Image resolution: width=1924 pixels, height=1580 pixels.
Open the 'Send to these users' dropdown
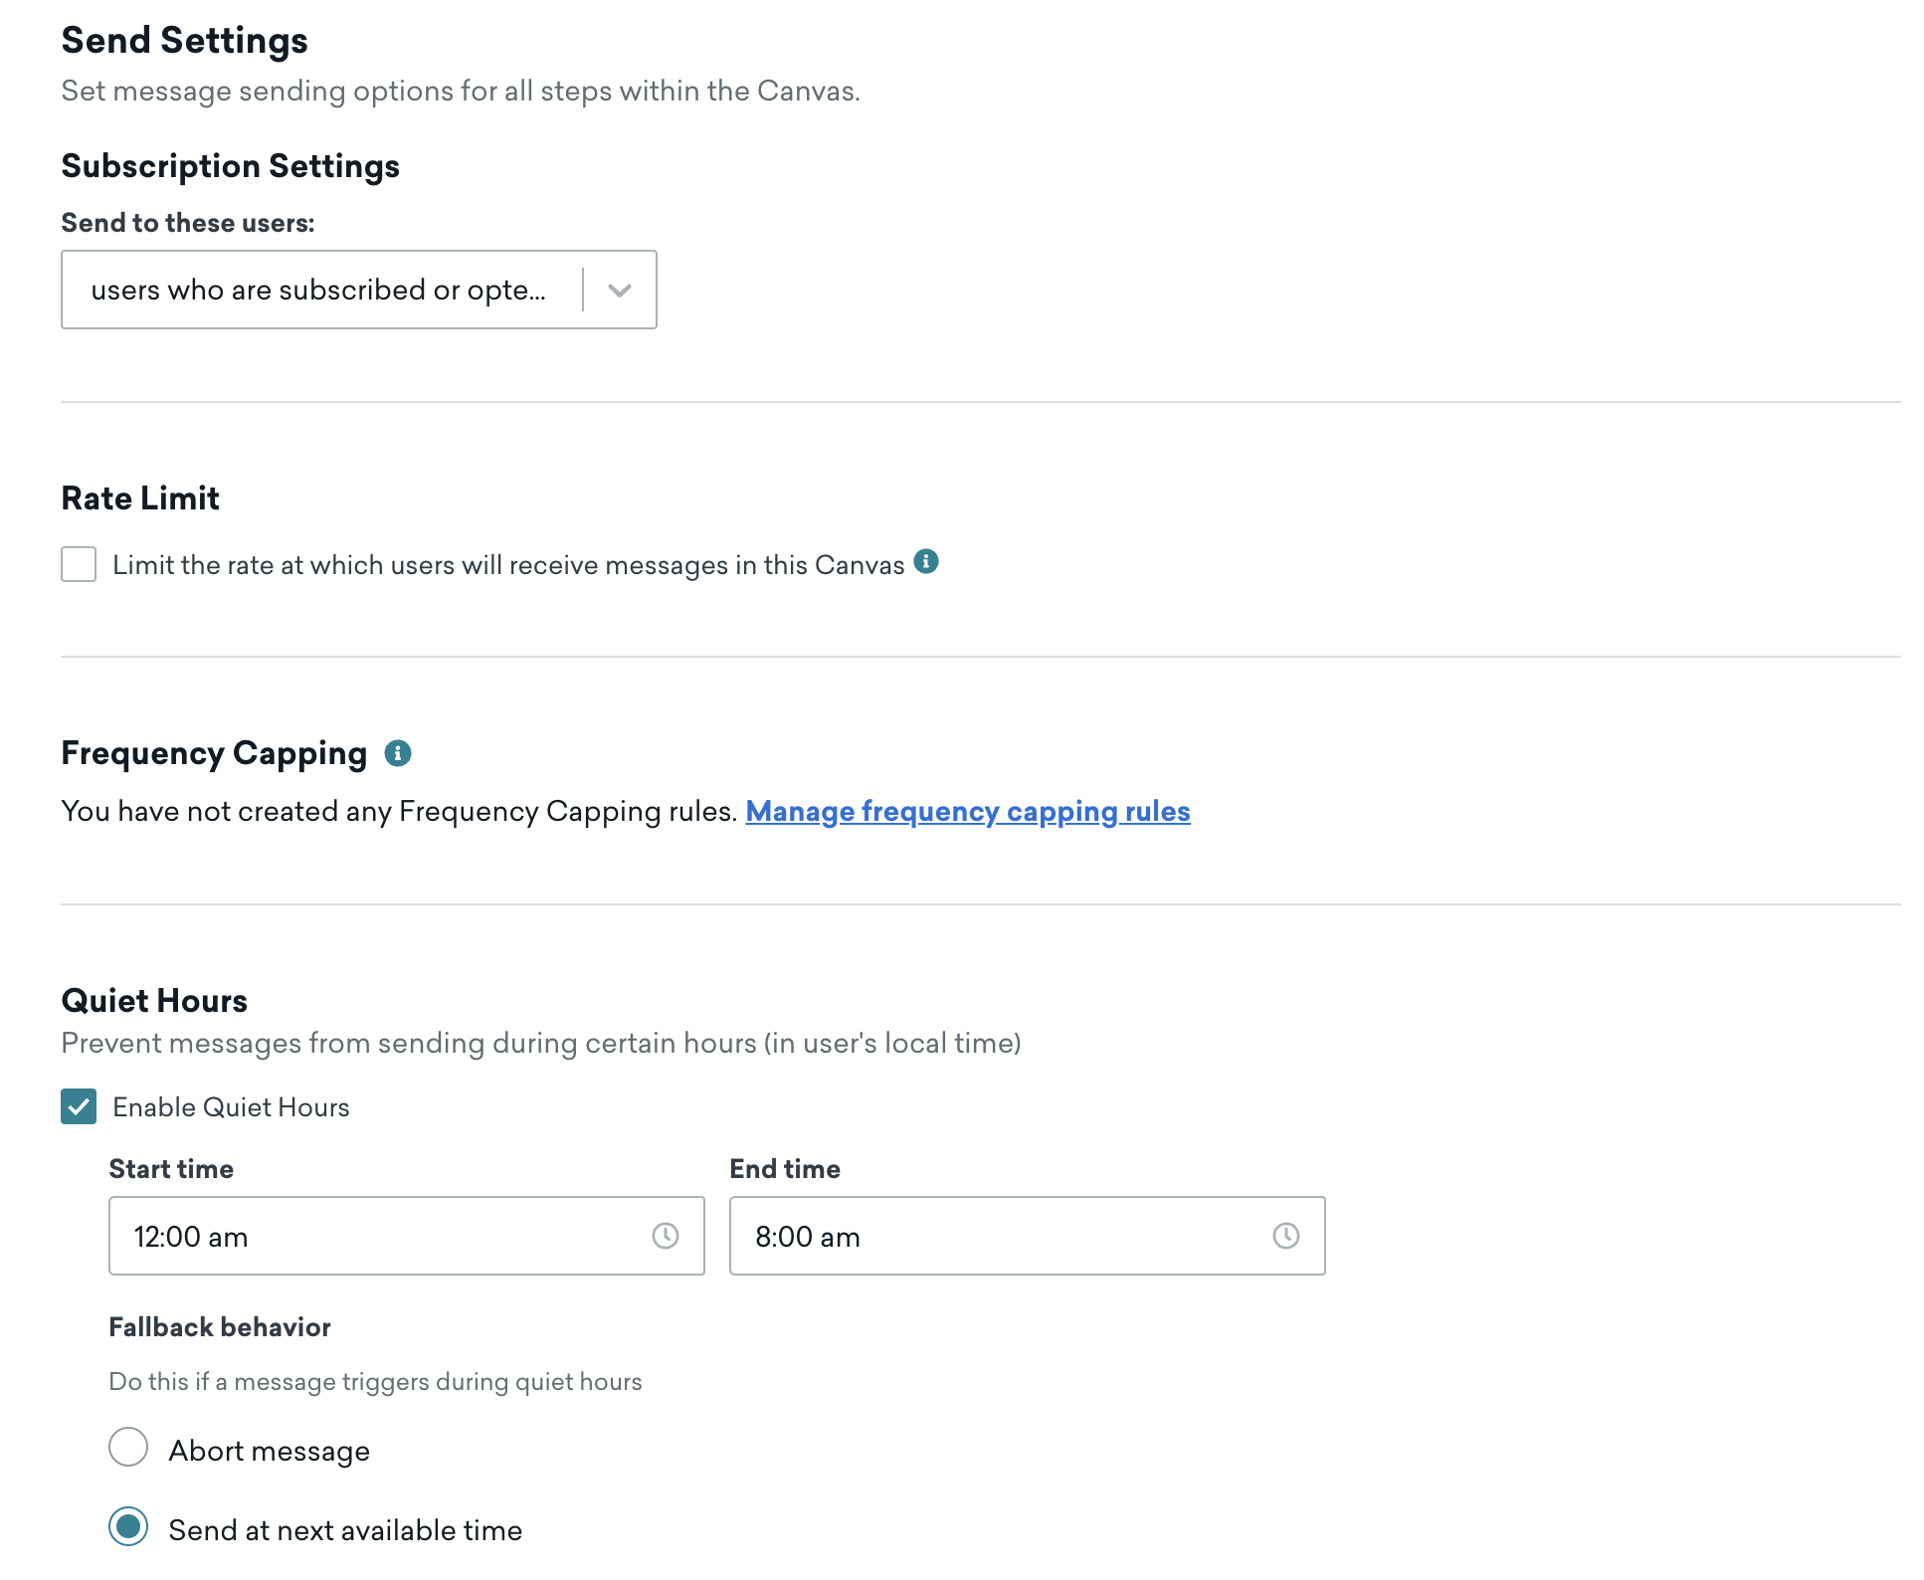[x=358, y=290]
